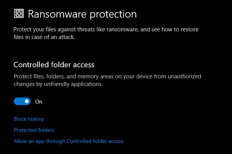
Task: View recently blocked apps via Block history
Action: pos(29,119)
